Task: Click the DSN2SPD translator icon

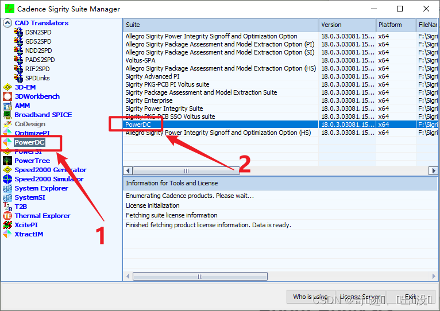Action: [18, 32]
